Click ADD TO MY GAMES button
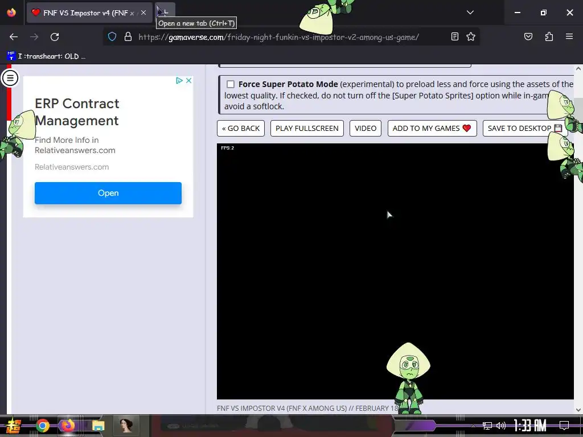 pos(432,128)
